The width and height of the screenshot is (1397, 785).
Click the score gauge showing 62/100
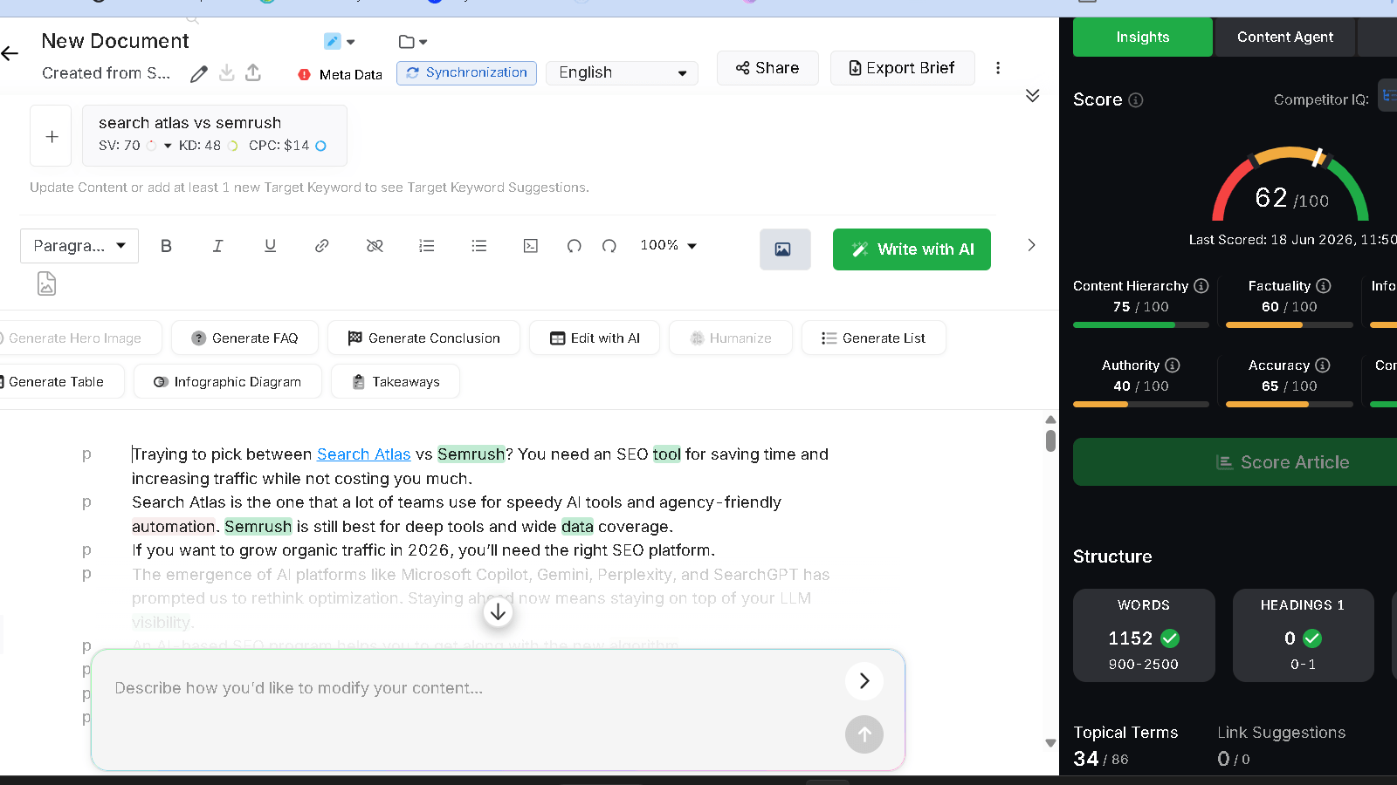click(x=1290, y=185)
